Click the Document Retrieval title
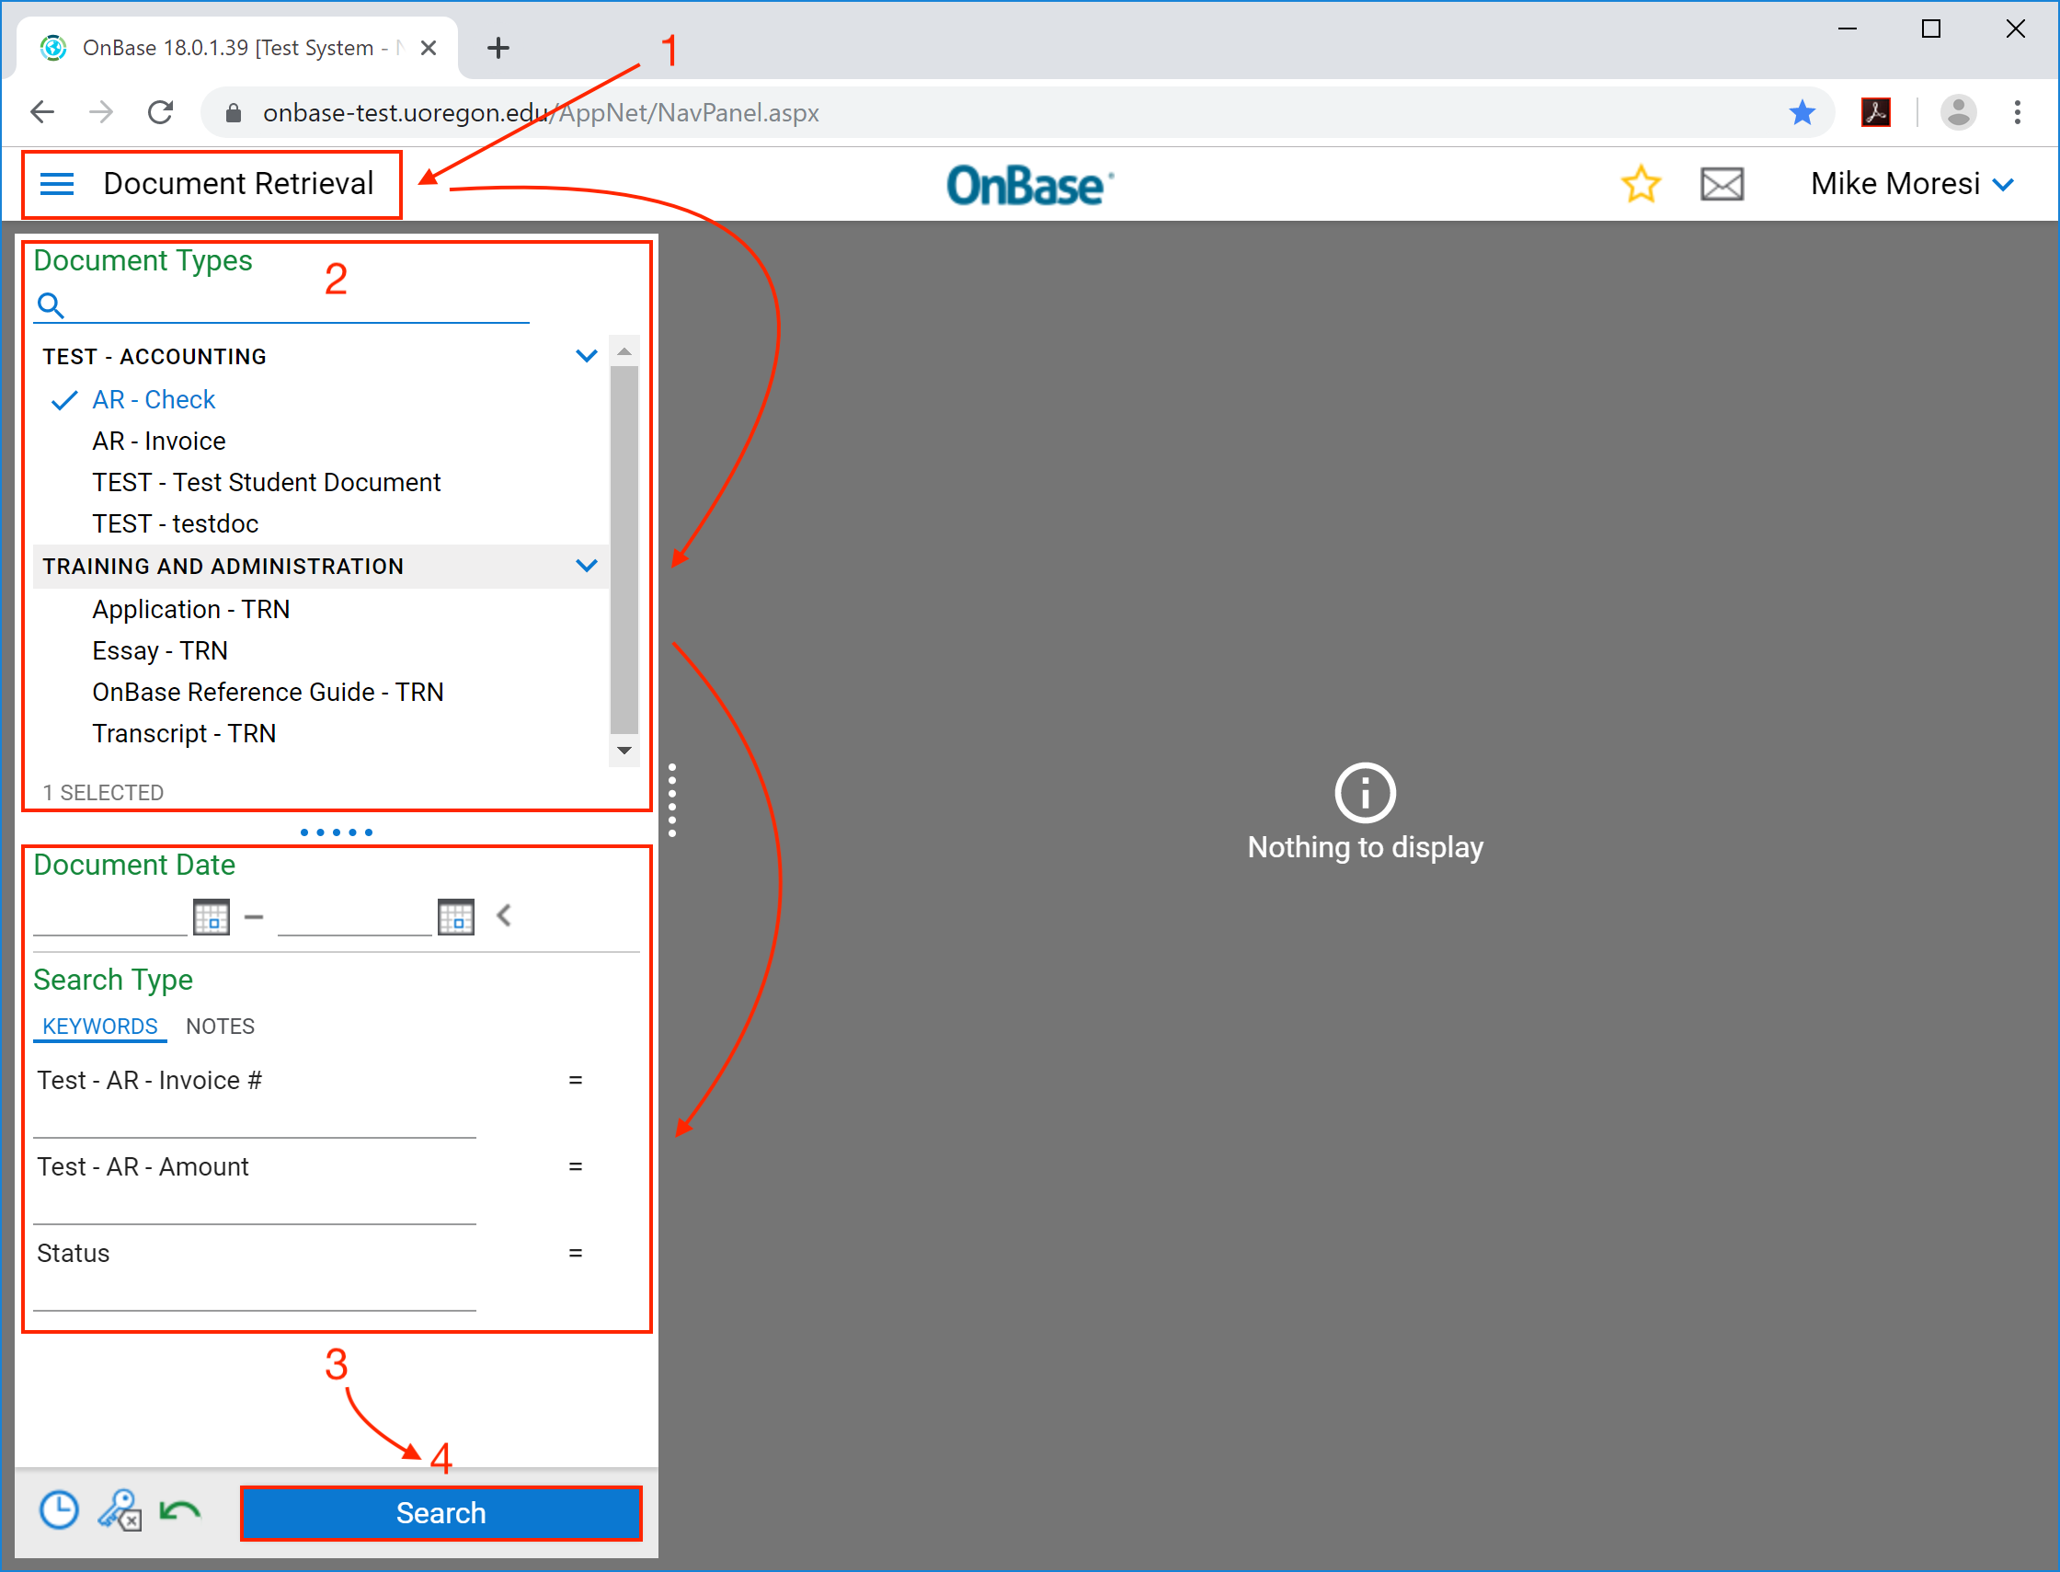The image size is (2060, 1572). point(237,184)
